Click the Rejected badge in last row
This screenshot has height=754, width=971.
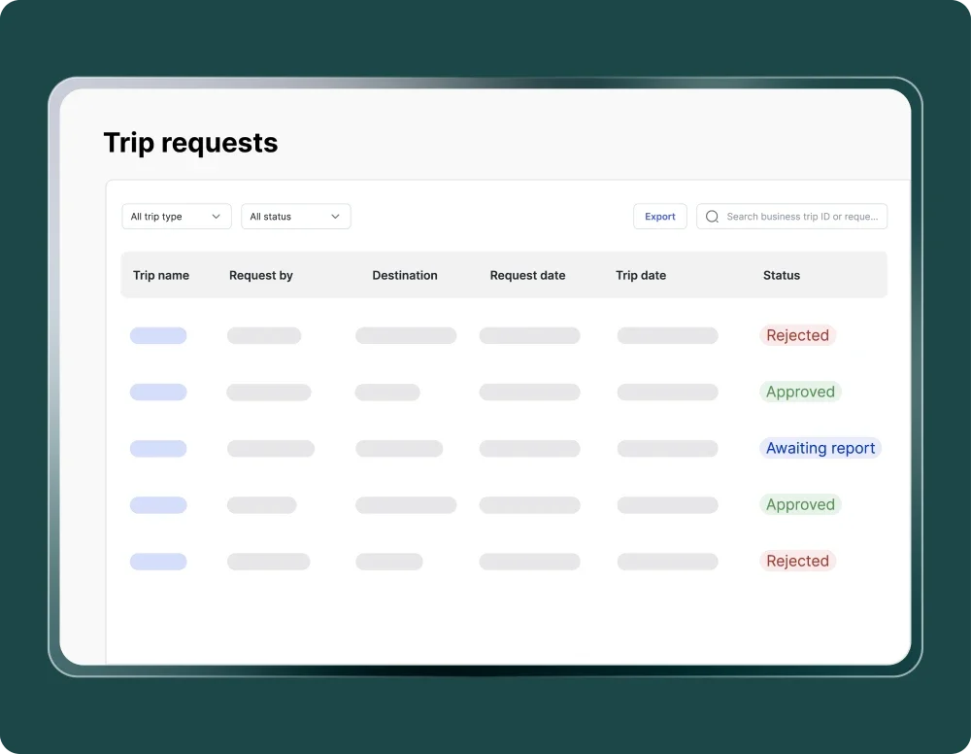[x=797, y=561]
